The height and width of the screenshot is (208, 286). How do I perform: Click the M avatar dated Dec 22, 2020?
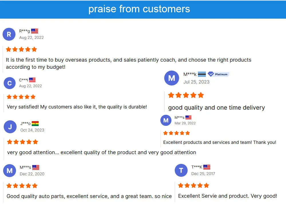pyautogui.click(x=9, y=171)
